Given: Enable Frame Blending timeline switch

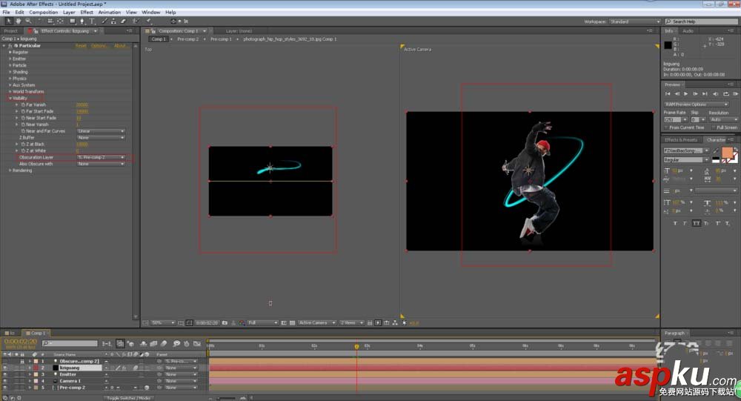Looking at the screenshot, I should (153, 343).
